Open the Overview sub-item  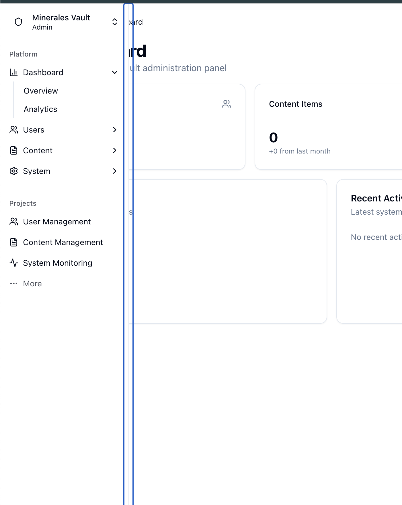tap(41, 91)
